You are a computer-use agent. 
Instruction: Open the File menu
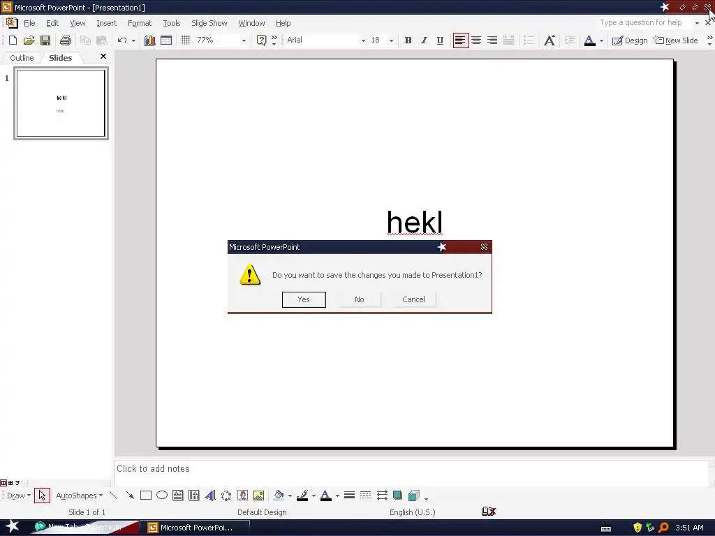coord(29,23)
